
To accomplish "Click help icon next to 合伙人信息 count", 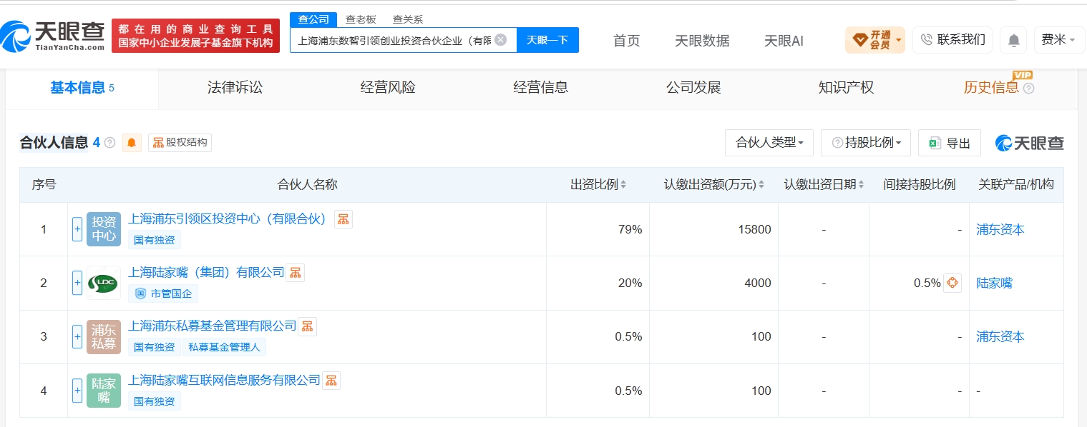I will click(109, 143).
